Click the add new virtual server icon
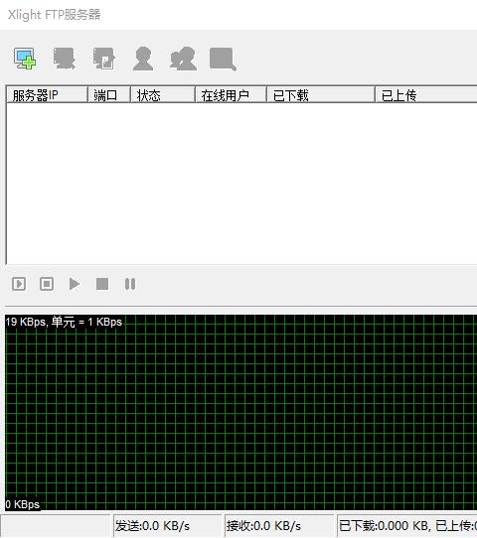 [x=25, y=59]
